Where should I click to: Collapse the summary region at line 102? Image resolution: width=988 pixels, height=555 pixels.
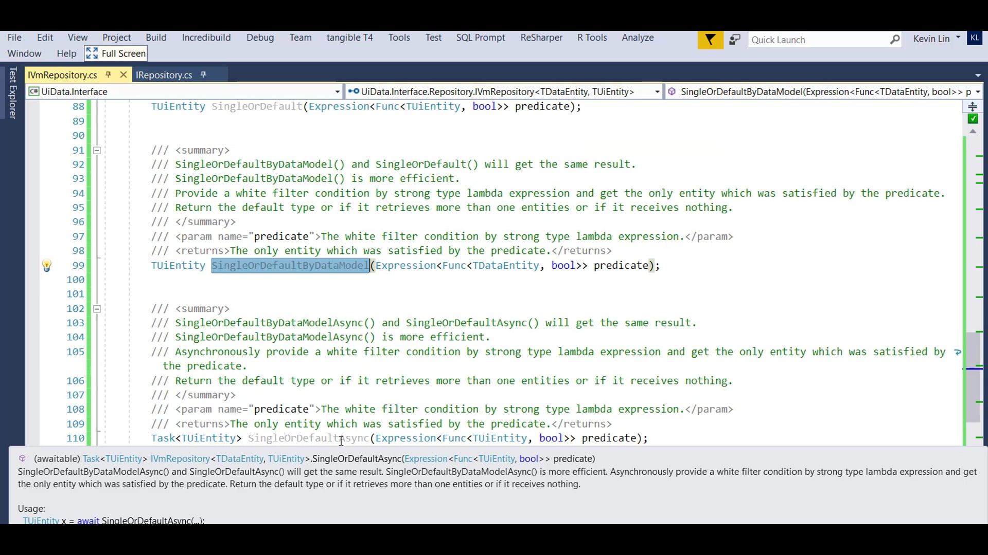pos(96,309)
